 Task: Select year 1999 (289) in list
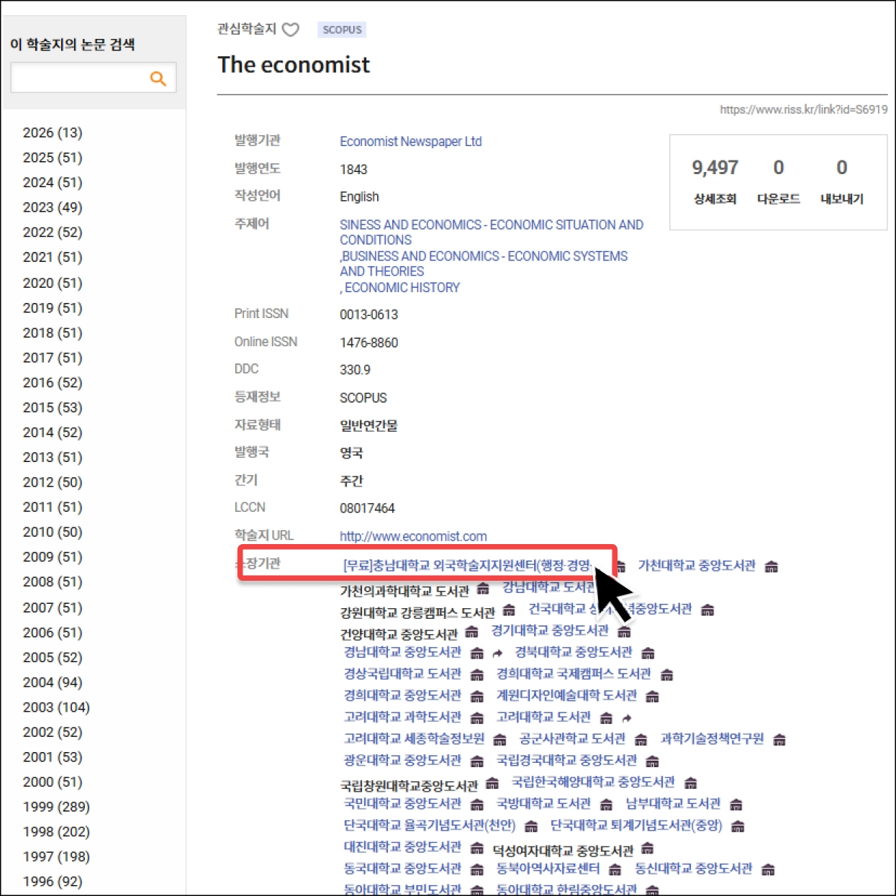pyautogui.click(x=56, y=807)
